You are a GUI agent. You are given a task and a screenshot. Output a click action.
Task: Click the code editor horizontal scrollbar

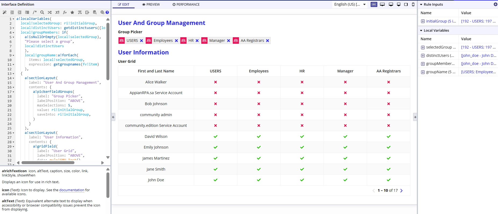click(x=48, y=163)
